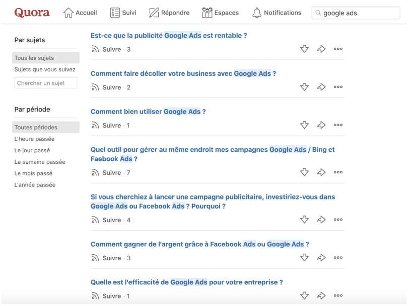
Task: Share 'faire décoller votre business' question
Action: click(321, 86)
